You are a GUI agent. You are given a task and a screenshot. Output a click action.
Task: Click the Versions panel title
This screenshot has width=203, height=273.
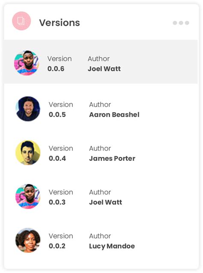coord(60,23)
